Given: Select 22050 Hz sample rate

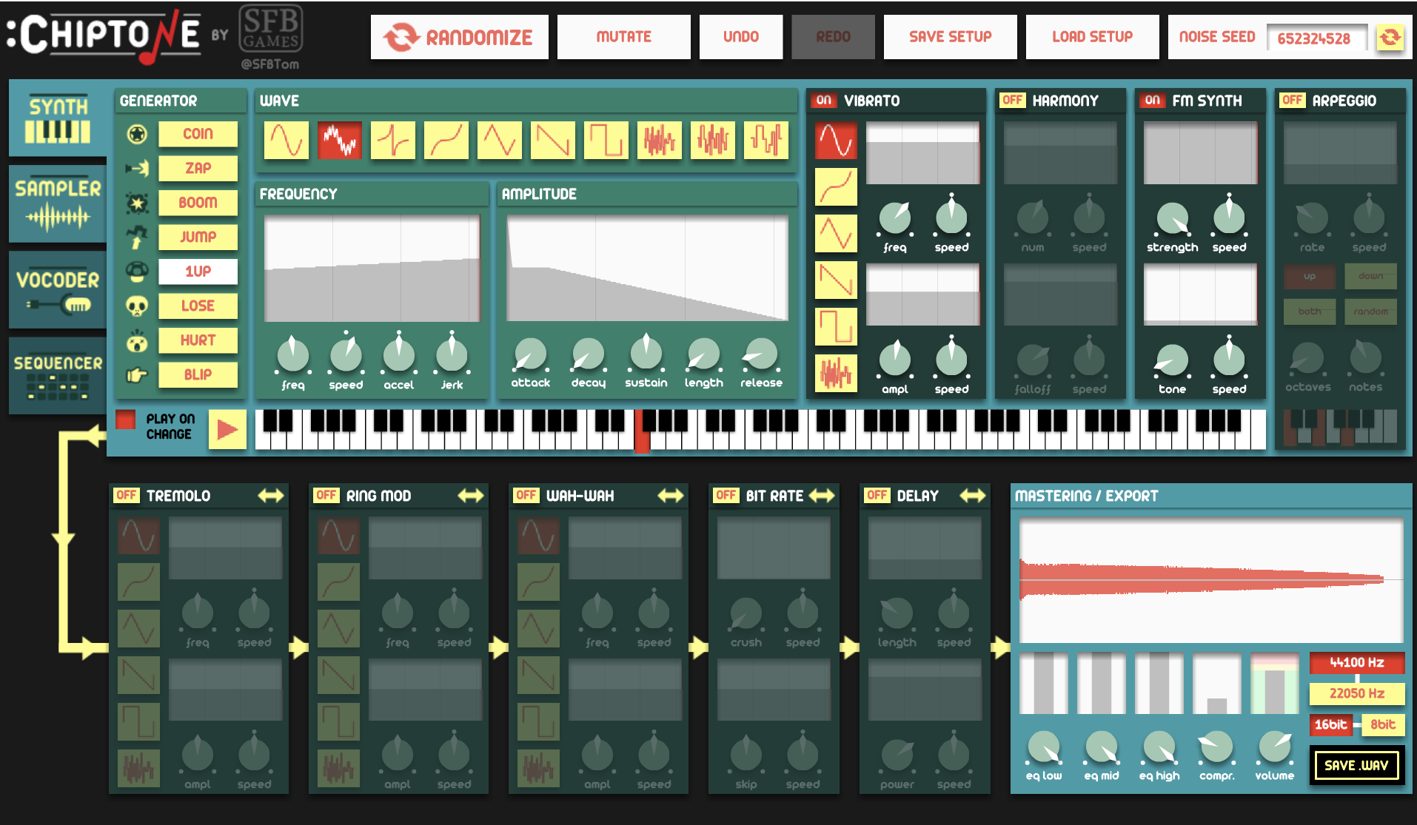Looking at the screenshot, I should pyautogui.click(x=1357, y=693).
